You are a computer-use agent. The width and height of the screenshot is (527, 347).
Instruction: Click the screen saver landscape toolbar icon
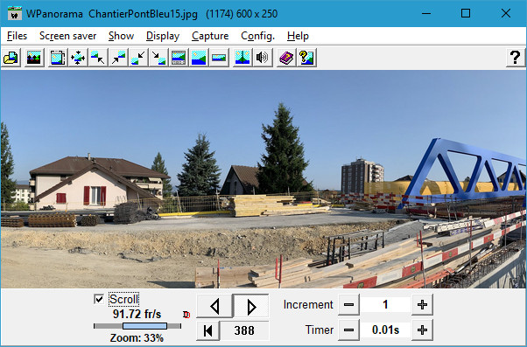pos(34,58)
